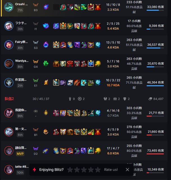This screenshot has height=180, width=171.
Task: Select the 作業厨 player's yellow keystone rune
Action: tap(46, 82)
